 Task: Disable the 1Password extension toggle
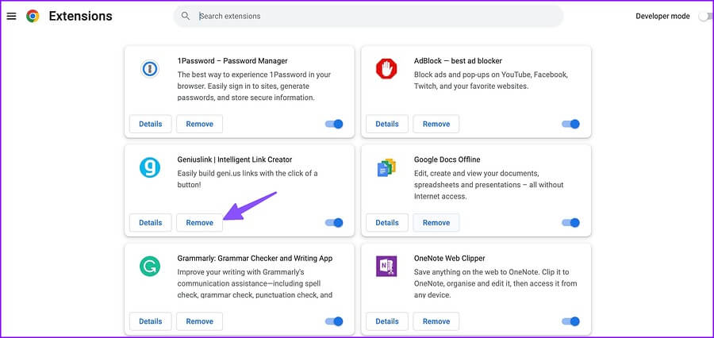334,124
